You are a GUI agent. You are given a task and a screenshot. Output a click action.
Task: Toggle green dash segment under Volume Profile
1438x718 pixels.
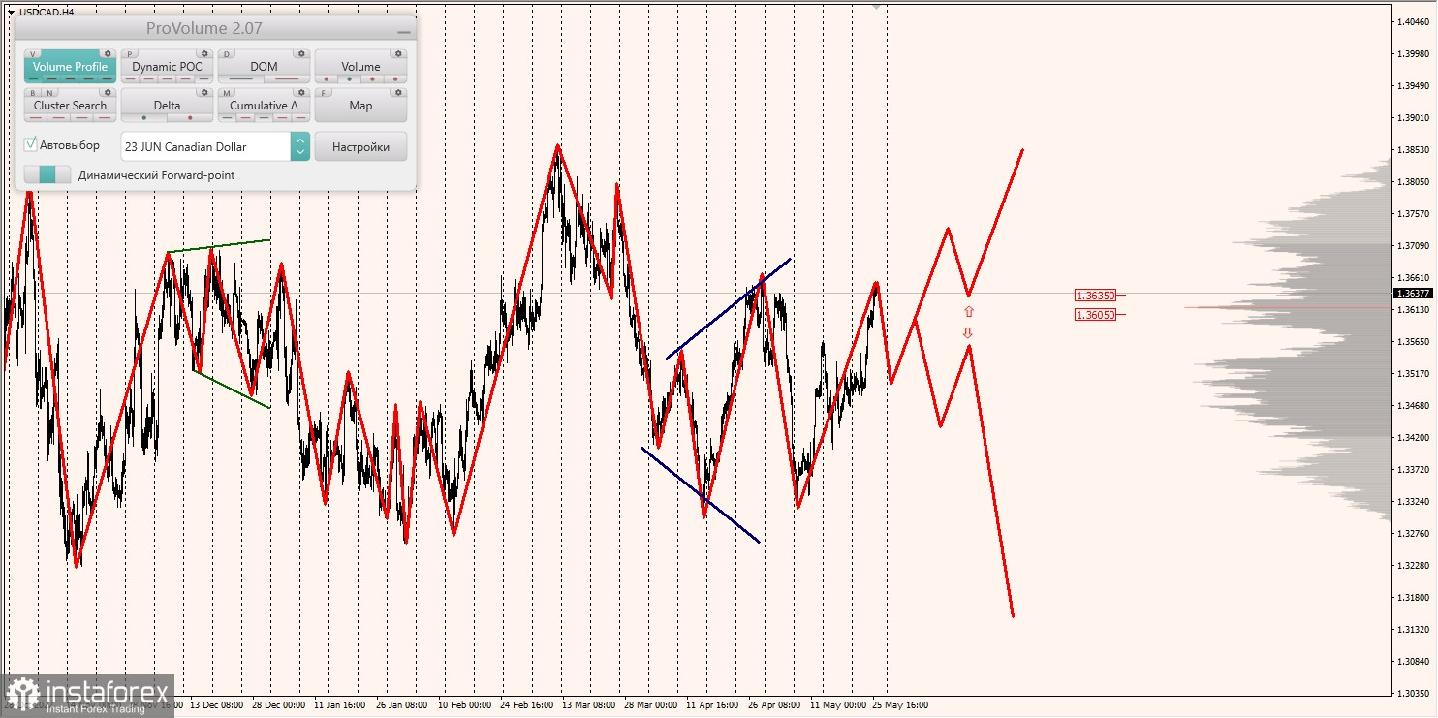coord(33,78)
